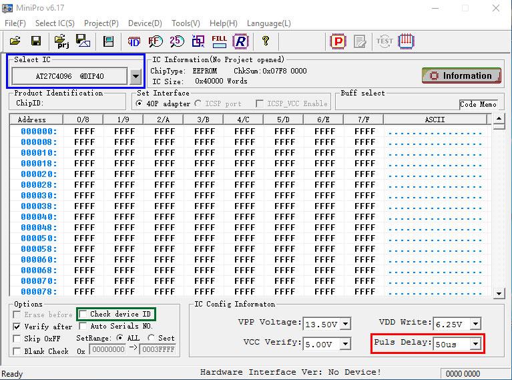Click the ASCII column header
512x380 pixels.
(x=435, y=120)
